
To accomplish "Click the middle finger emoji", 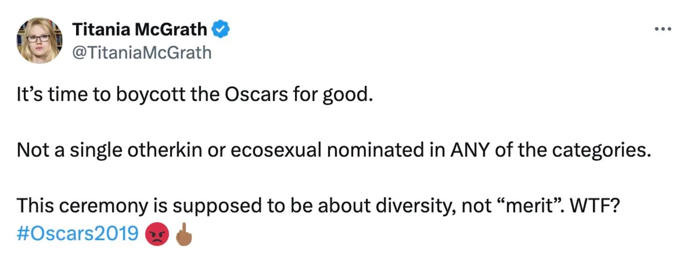I will coord(184,233).
